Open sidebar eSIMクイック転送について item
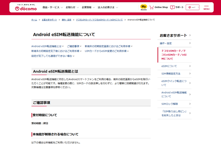The height and width of the screenshot is (149, 221). pos(175,83)
